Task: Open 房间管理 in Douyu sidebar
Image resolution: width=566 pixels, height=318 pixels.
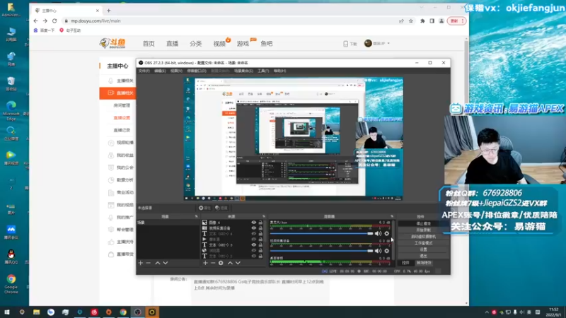Action: (x=122, y=105)
